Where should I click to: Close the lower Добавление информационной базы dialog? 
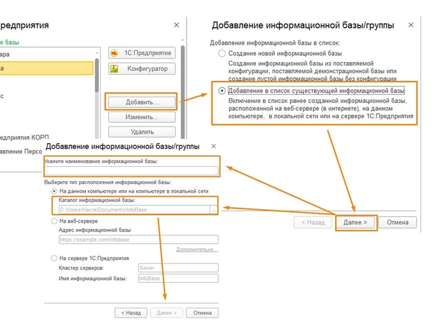(x=213, y=146)
